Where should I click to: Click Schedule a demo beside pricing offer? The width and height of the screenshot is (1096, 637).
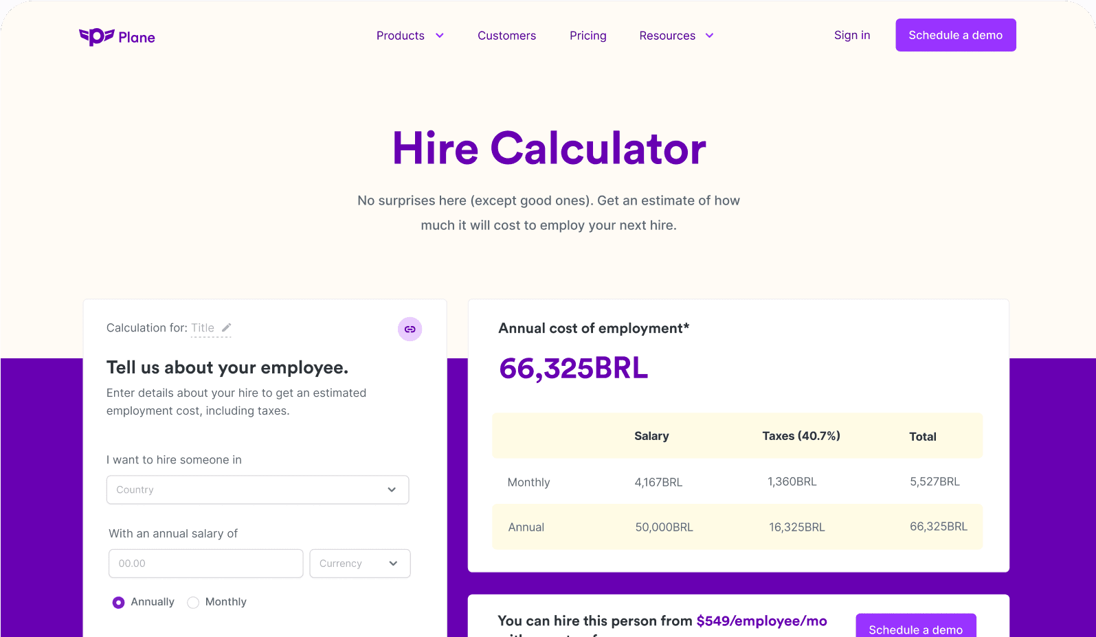pos(915,626)
